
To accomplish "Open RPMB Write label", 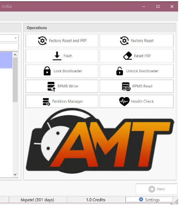I will pos(68,86).
